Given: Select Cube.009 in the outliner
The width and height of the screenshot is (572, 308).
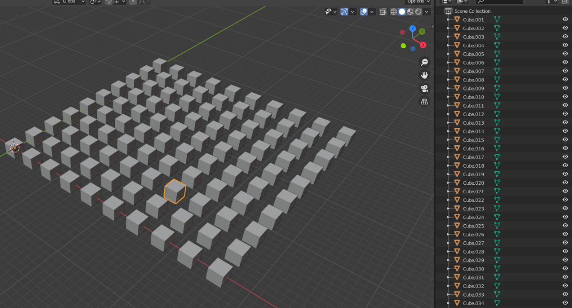Looking at the screenshot, I should (473, 89).
